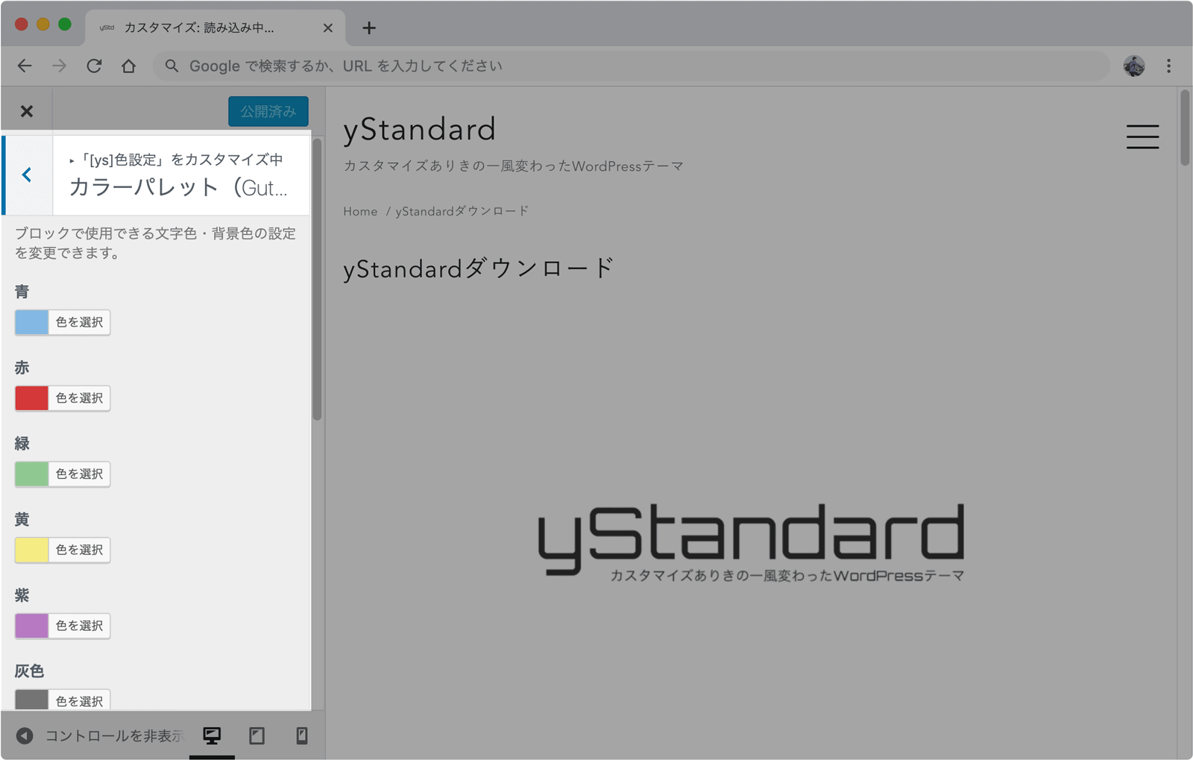The height and width of the screenshot is (760, 1193).
Task: Select the カスタマイズ: 読み込み中 tab
Action: pos(215,28)
